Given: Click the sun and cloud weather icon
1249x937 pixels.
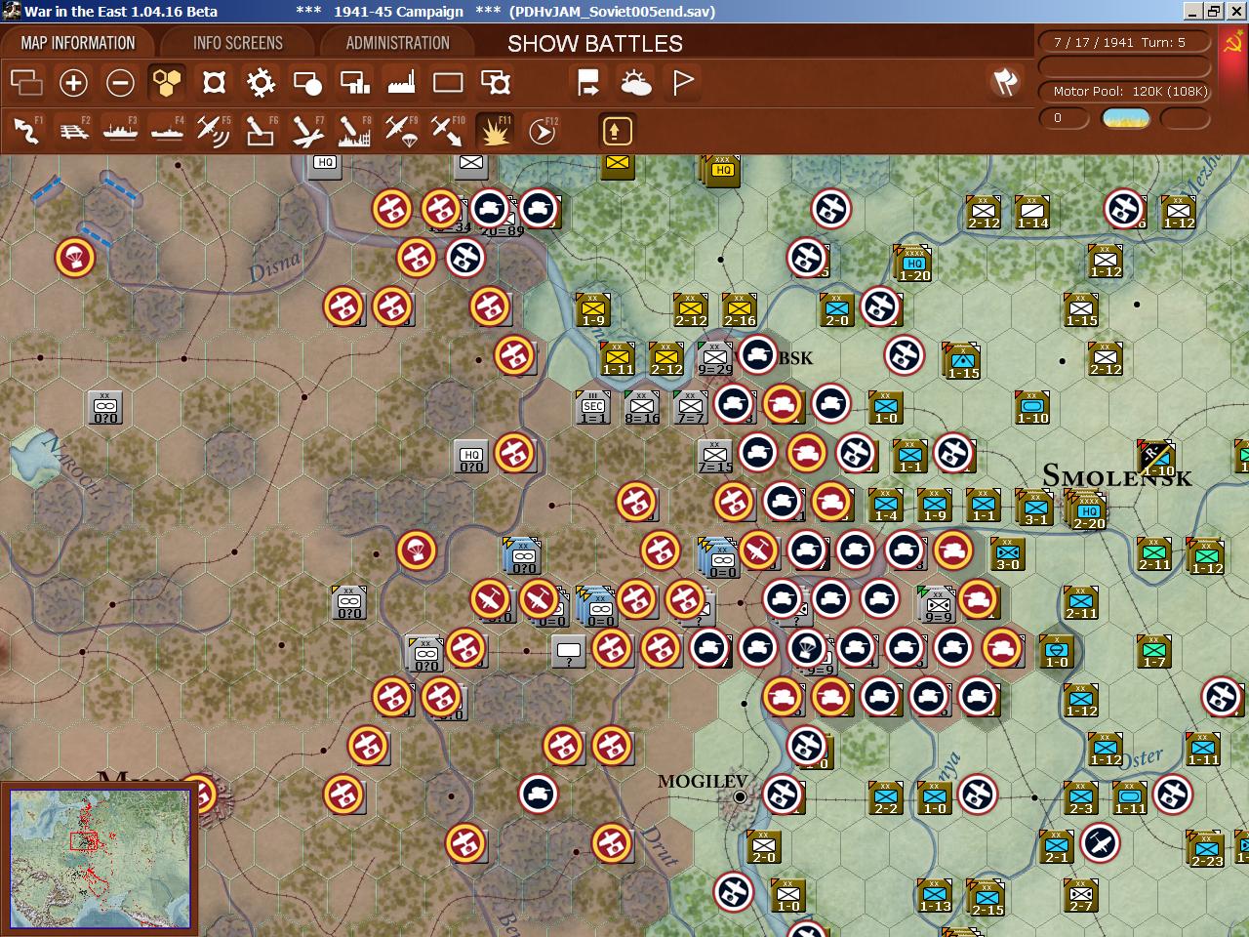Looking at the screenshot, I should [635, 83].
